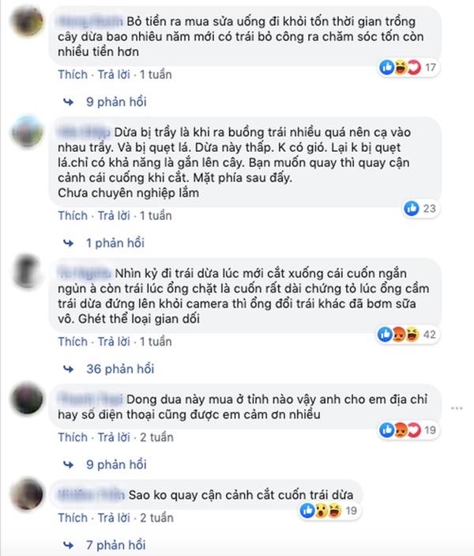Expand the '1 phản hồi' replies

[x=115, y=243]
